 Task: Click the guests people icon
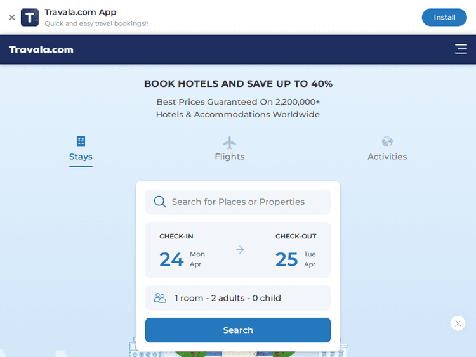coord(160,298)
